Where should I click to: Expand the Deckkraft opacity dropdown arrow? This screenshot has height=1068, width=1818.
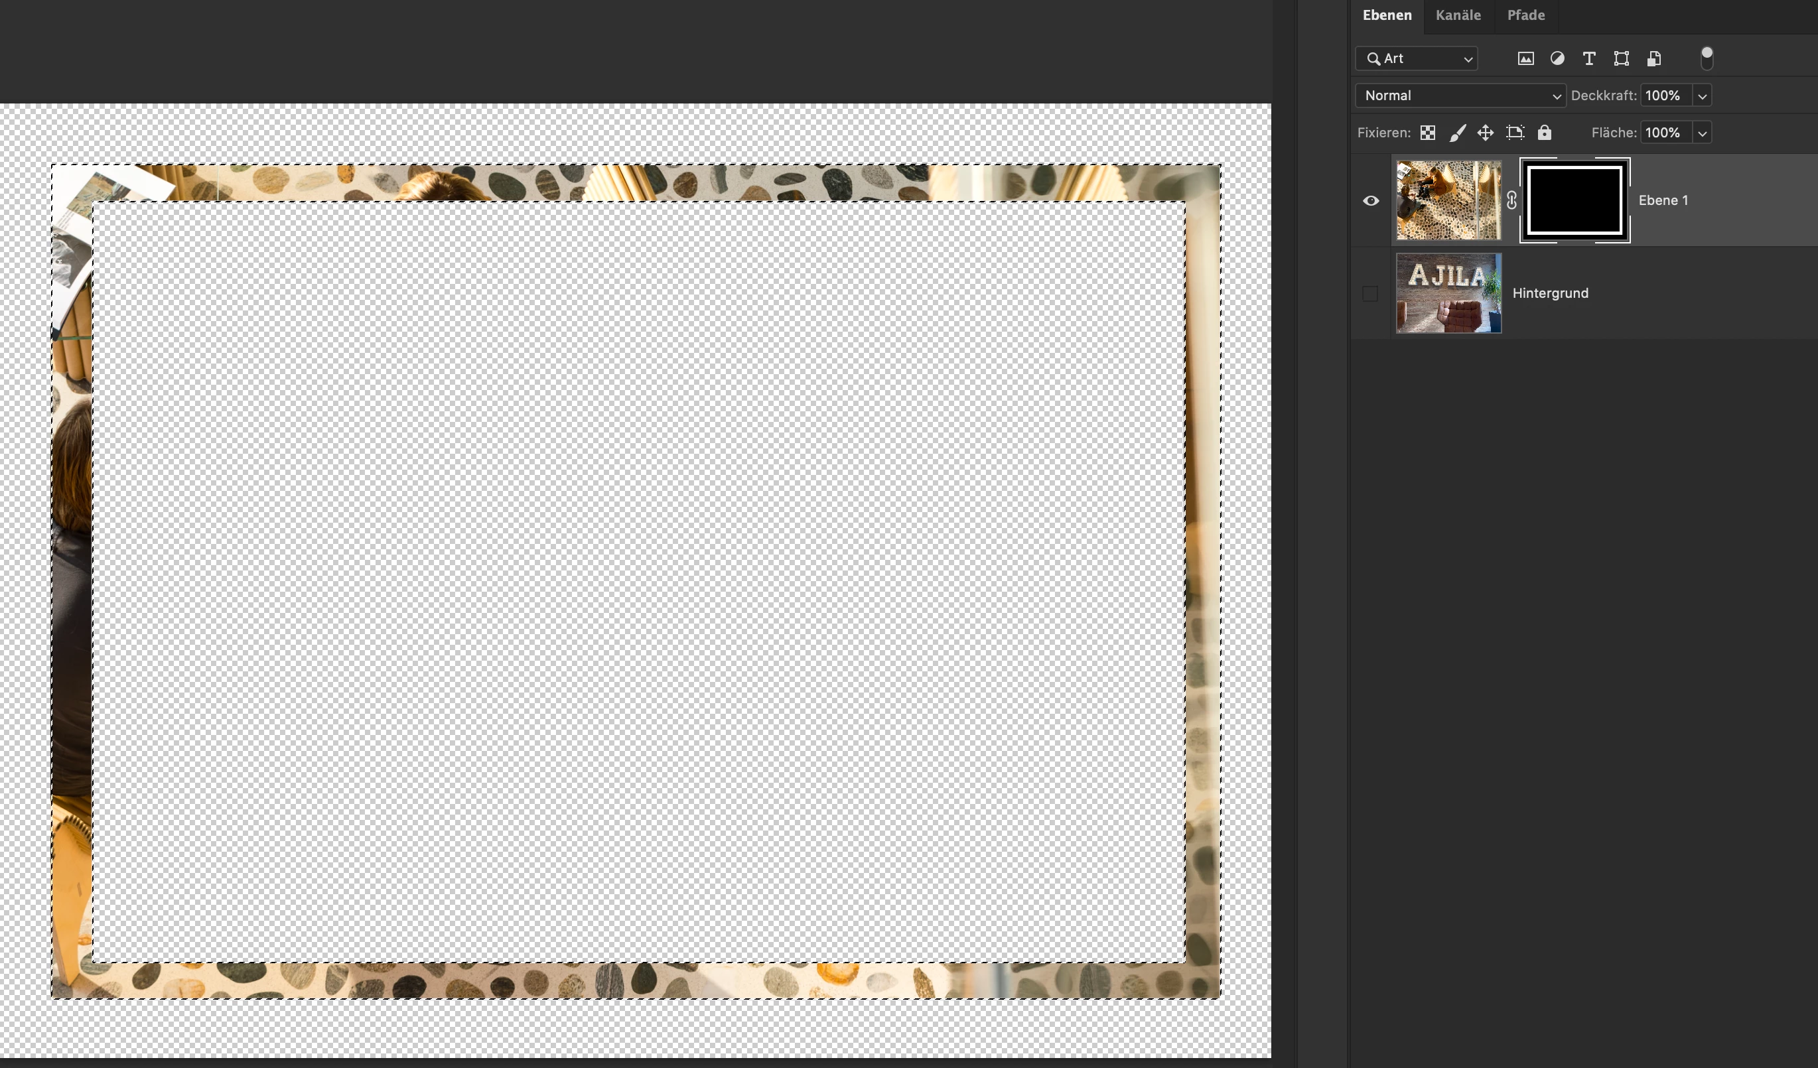click(1702, 96)
